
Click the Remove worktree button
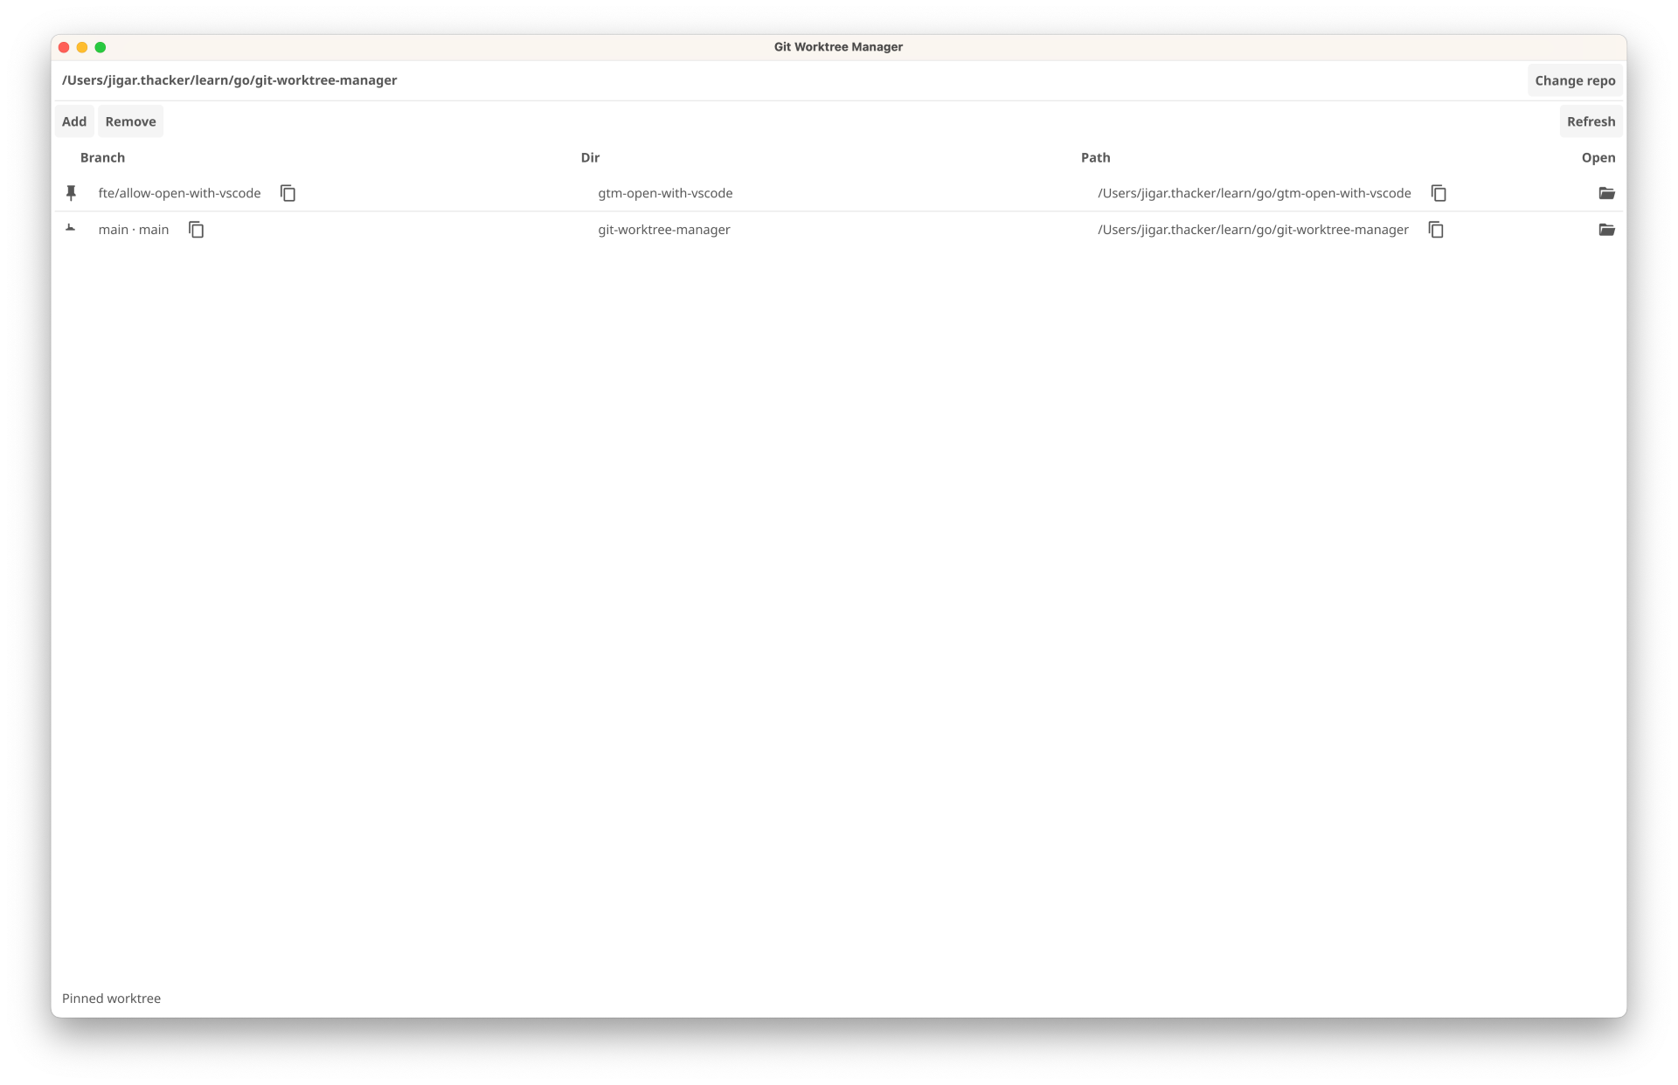point(130,121)
